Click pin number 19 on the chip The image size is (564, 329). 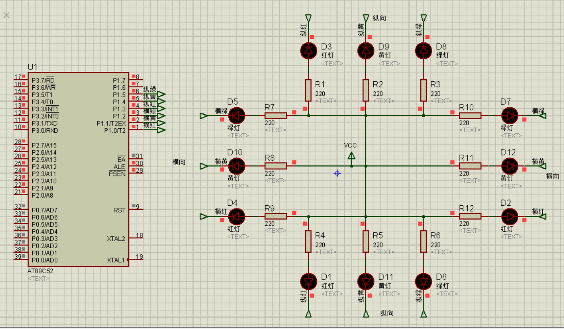point(139,257)
